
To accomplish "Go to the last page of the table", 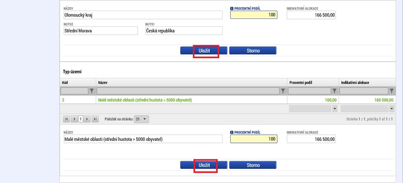I will (x=95, y=119).
